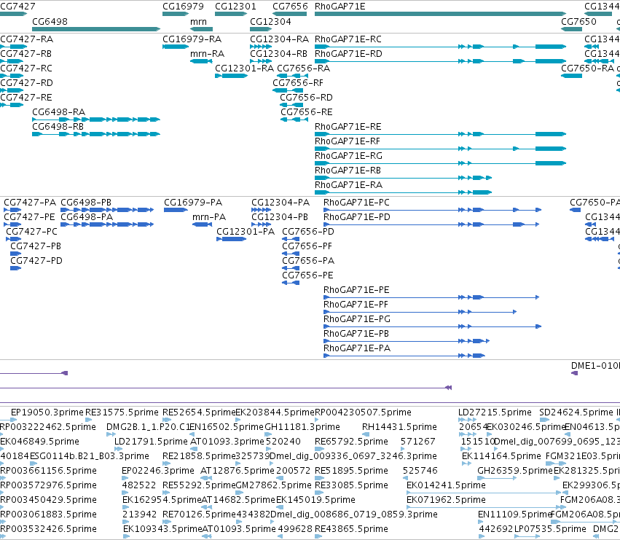Click EST RE65792.5prime

point(351,442)
